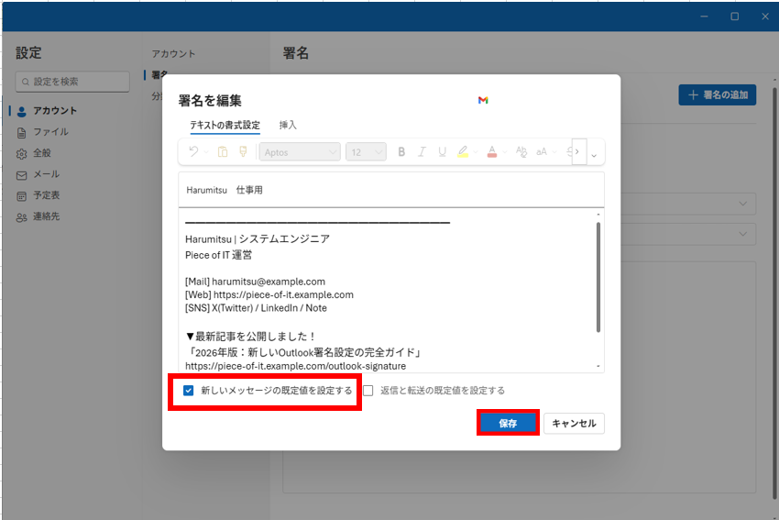This screenshot has width=779, height=520.
Task: Click the signature name field "Harumitsu 仕事用"
Action: [391, 191]
